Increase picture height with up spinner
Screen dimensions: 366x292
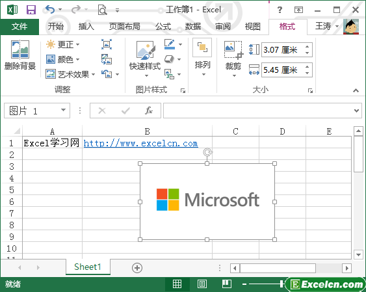tap(307, 46)
